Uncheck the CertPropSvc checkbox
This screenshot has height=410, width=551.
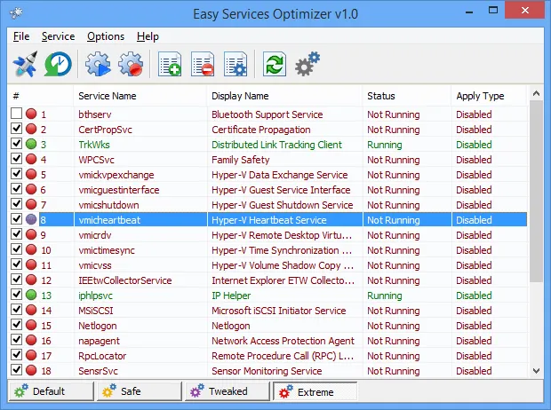17,129
